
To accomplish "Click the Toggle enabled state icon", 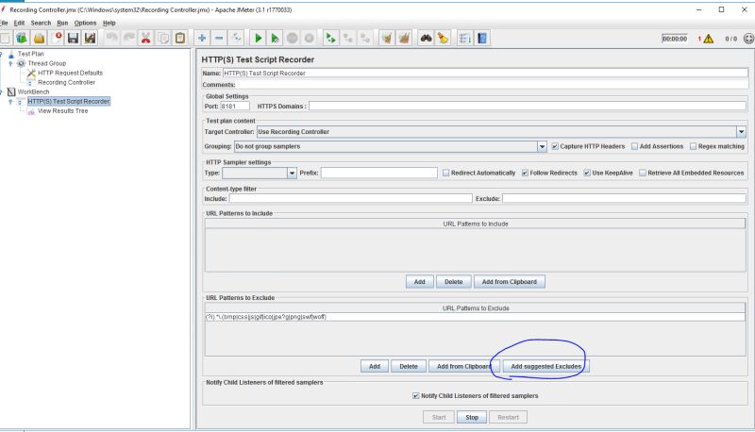I will click(236, 38).
